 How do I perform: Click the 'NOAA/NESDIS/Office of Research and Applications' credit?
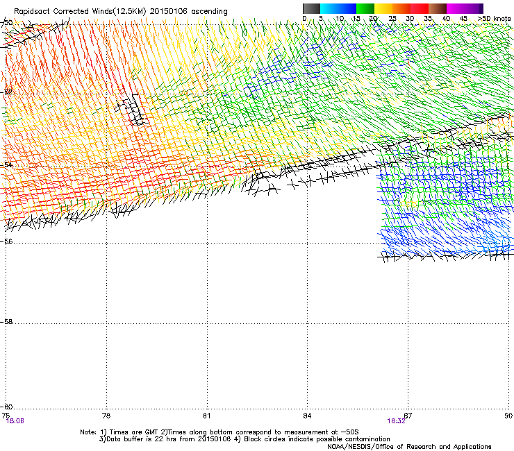tap(409, 447)
